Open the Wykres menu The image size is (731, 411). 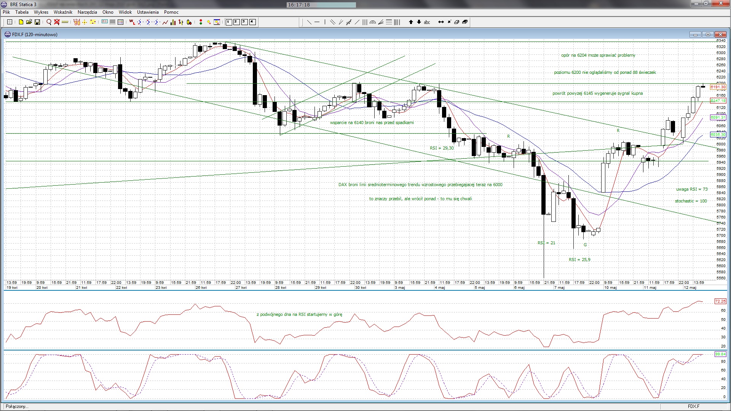41,12
